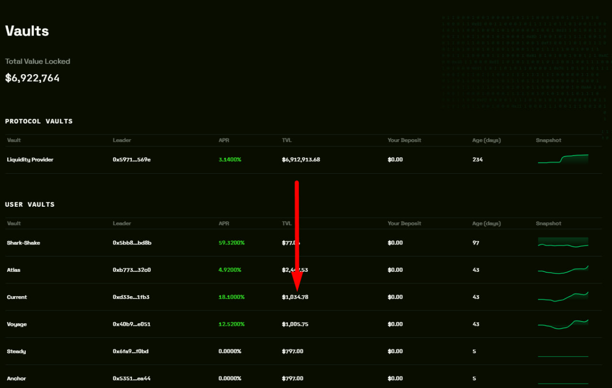This screenshot has width=612, height=388.
Task: Click Your Deposit header in Protocol Vaults
Action: (404, 141)
